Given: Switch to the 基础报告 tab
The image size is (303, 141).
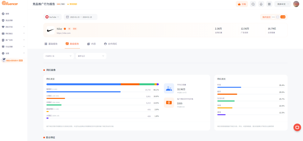Looking at the screenshot, I should click(x=51, y=44).
